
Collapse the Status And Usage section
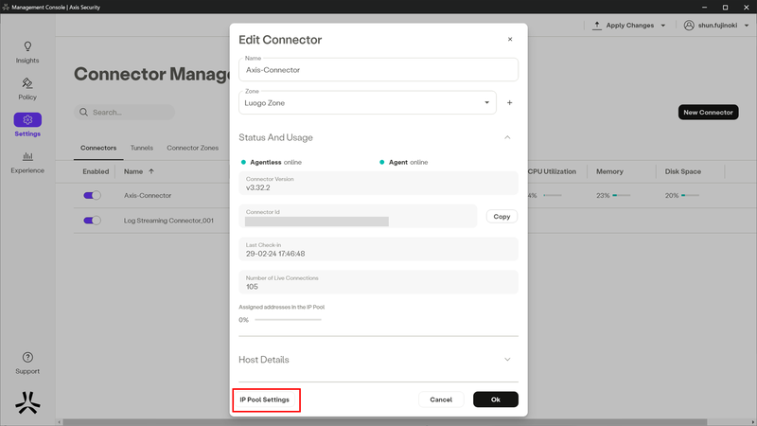pos(507,137)
